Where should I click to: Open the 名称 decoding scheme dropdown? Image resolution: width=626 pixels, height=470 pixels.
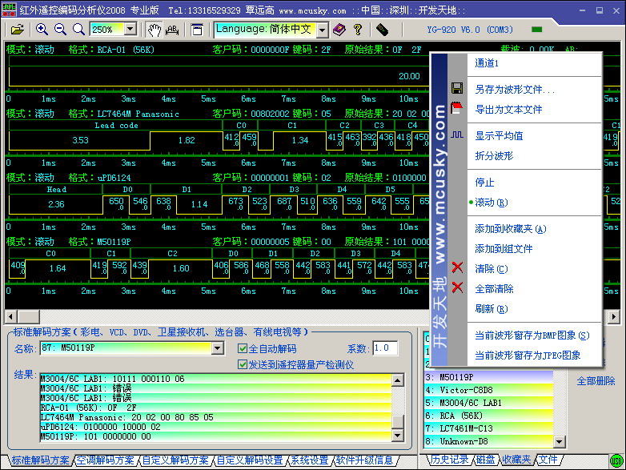pos(217,348)
